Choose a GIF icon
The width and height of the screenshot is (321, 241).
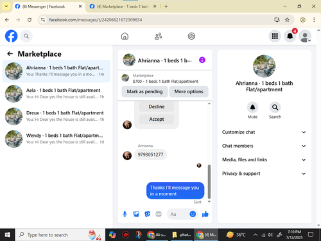[x=159, y=214]
